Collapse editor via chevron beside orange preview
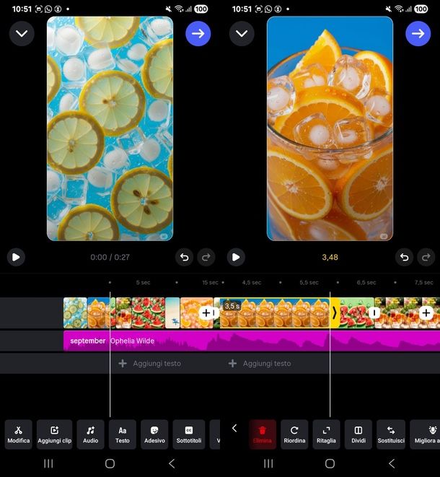The image size is (440, 477). click(241, 33)
